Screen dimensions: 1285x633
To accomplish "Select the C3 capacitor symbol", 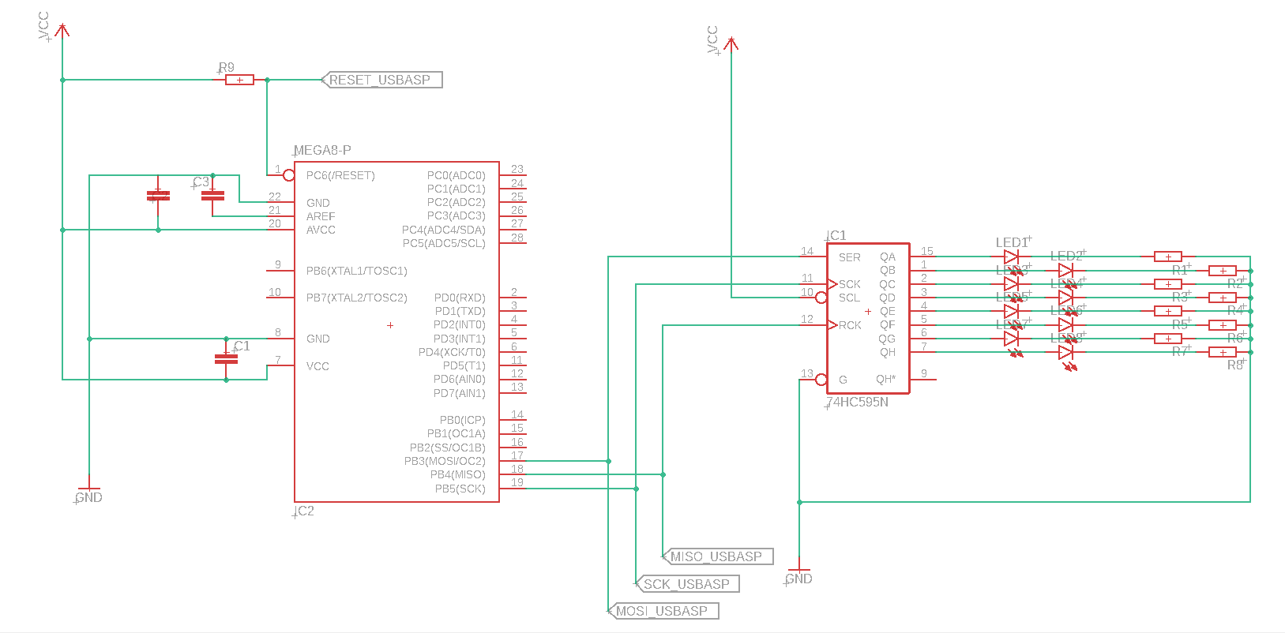I will coord(212,195).
